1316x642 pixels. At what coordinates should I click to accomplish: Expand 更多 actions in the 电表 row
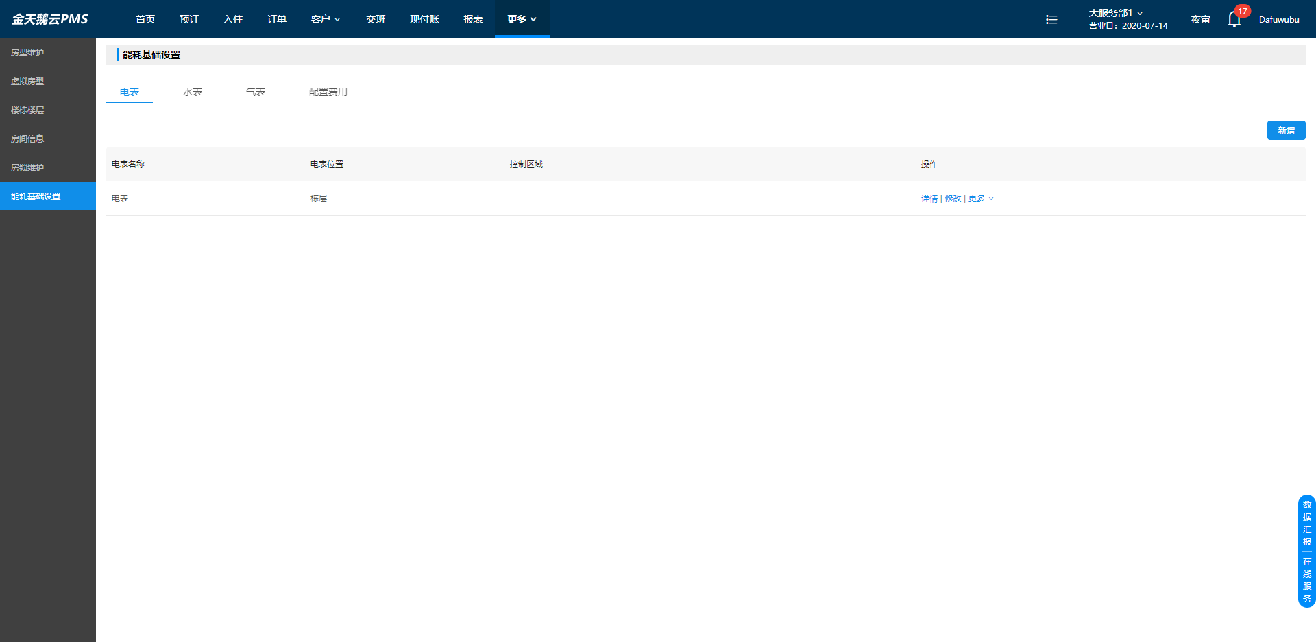tap(981, 199)
